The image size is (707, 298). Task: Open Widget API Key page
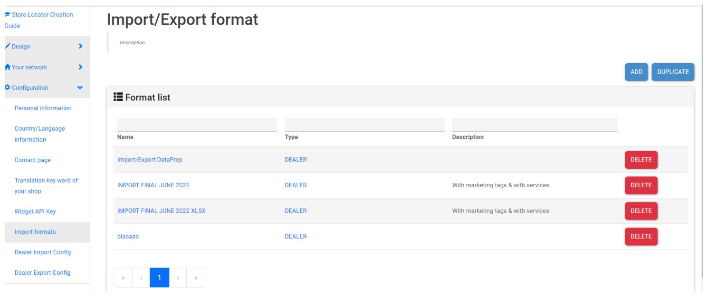coord(35,211)
